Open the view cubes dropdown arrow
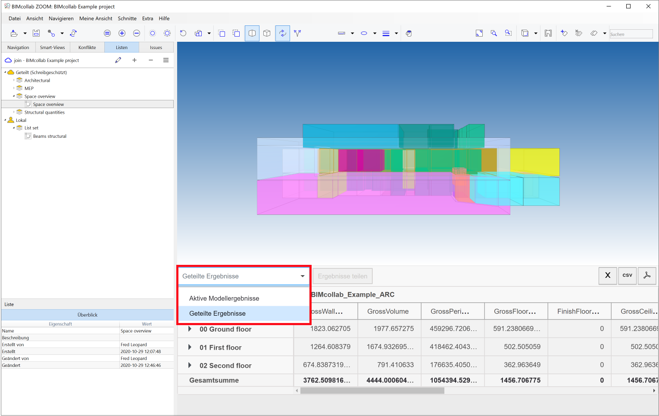 pyautogui.click(x=209, y=33)
